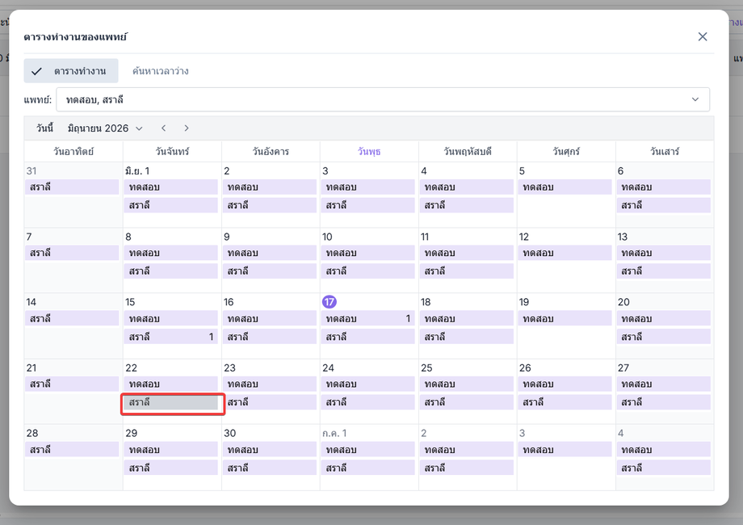Switch to ตารางทำงาน tab
This screenshot has width=743, height=525.
71,71
